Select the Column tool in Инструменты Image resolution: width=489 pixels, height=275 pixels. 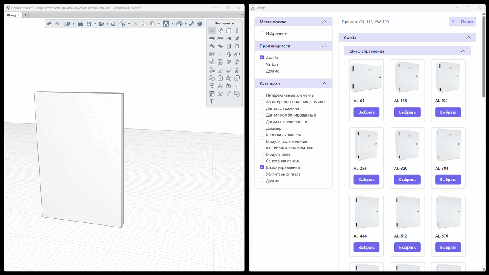[x=237, y=31]
